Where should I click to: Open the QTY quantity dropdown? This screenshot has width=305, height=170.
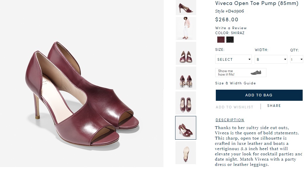tap(296, 59)
